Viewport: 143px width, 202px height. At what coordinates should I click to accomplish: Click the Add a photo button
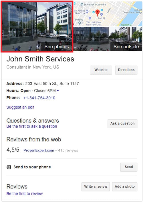pos(125,187)
